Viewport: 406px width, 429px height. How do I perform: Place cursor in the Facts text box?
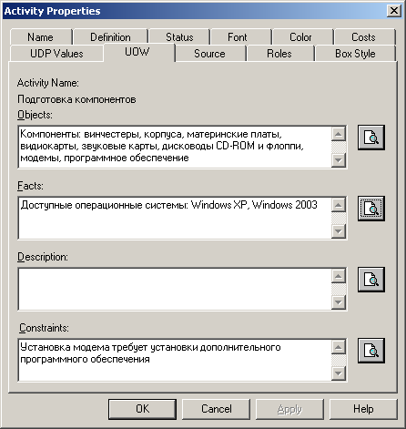pyautogui.click(x=175, y=218)
